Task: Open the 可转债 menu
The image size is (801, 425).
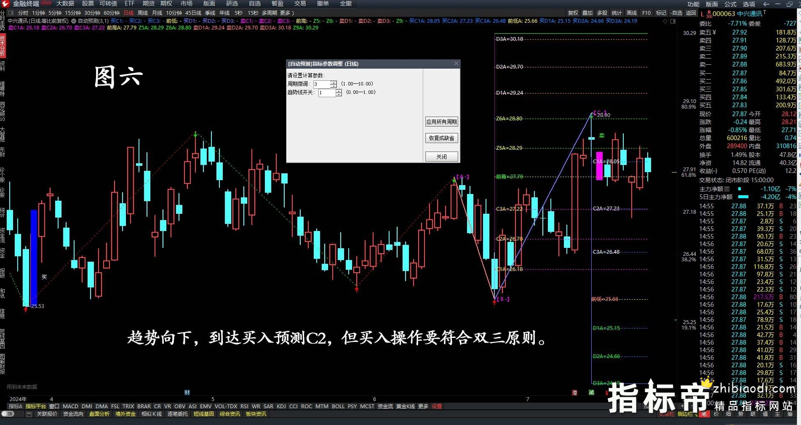Action: point(108,3)
